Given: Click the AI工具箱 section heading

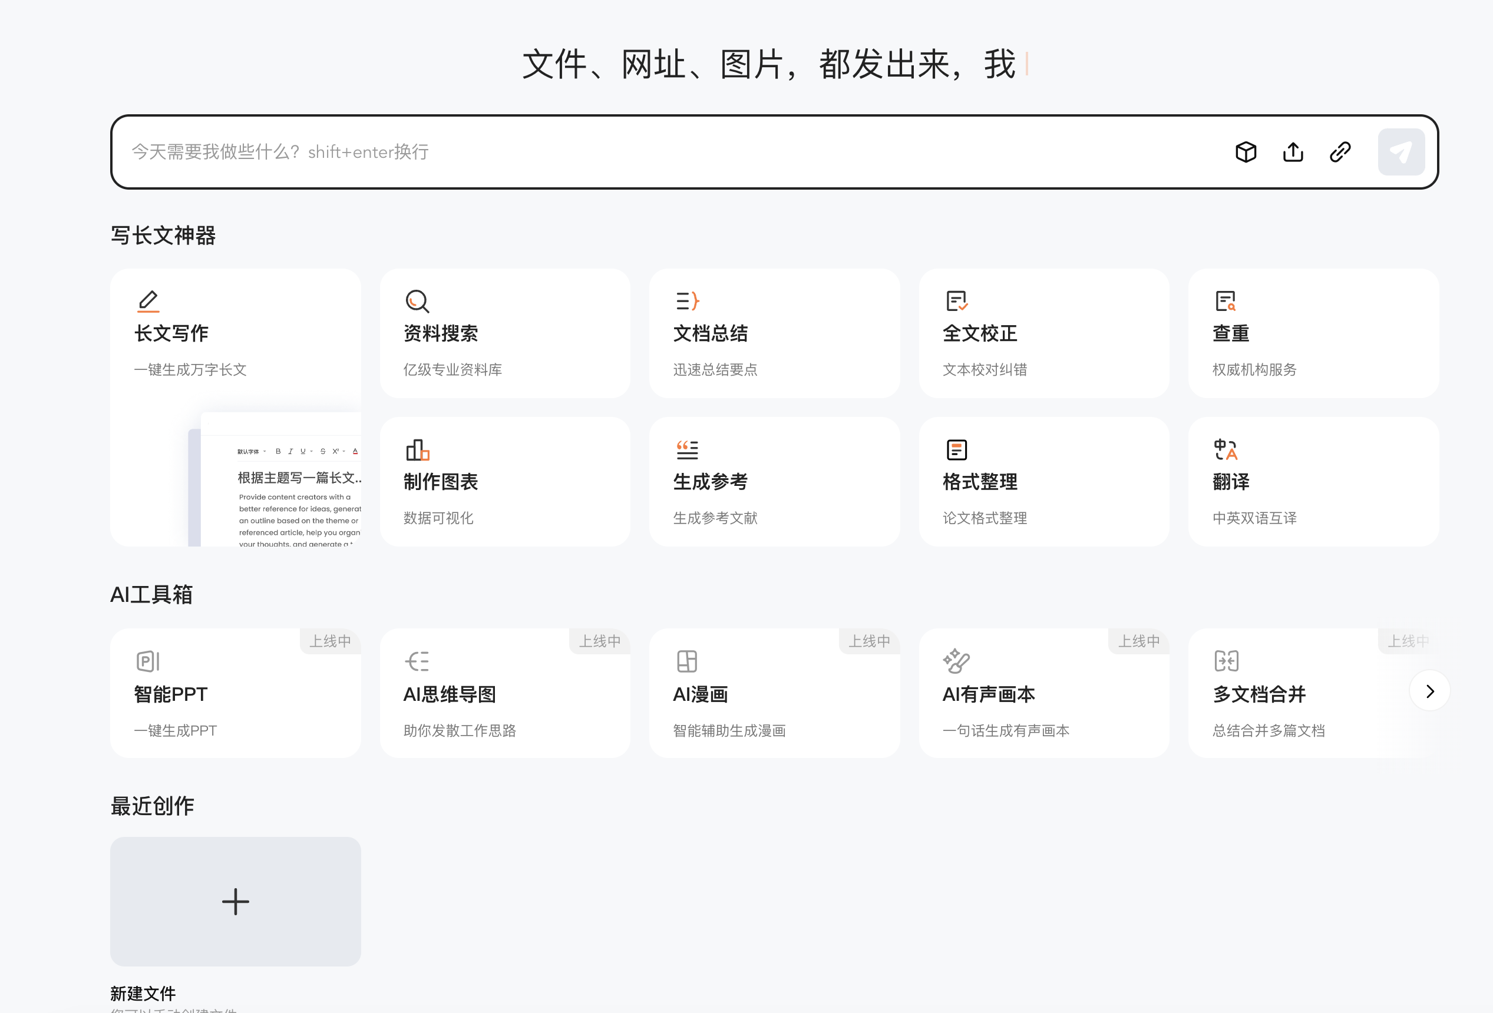Looking at the screenshot, I should (x=151, y=595).
